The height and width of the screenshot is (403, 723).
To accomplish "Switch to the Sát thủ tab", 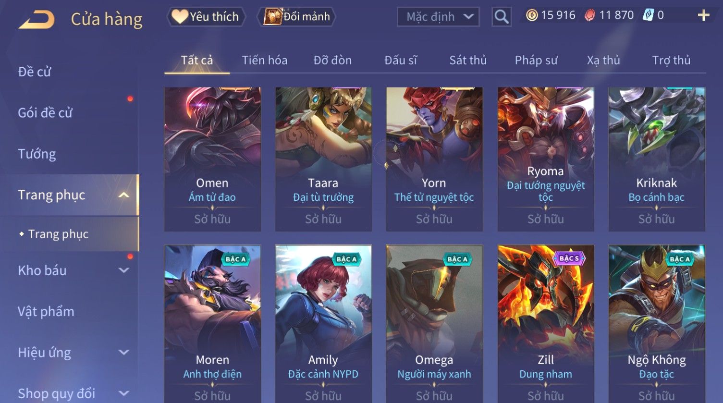I will [x=468, y=60].
